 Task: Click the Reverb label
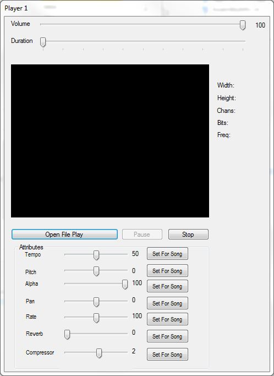(x=35, y=334)
